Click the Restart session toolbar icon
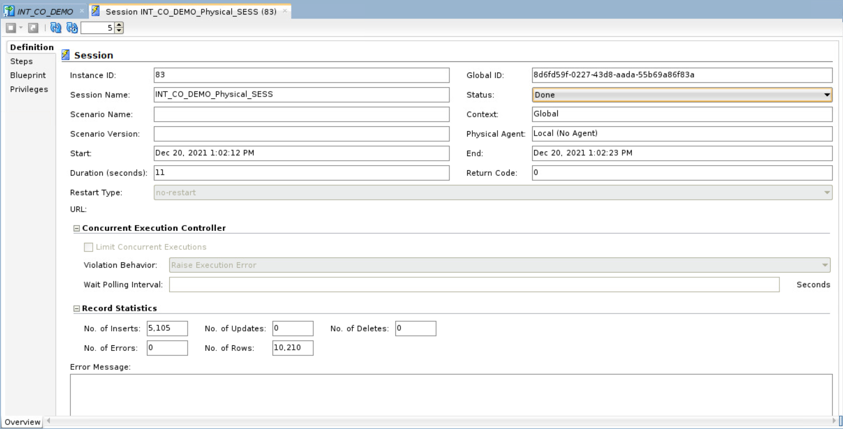This screenshot has height=429, width=843. coord(33,28)
